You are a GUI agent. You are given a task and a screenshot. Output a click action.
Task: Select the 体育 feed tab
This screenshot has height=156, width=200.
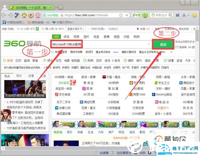coord(80,132)
